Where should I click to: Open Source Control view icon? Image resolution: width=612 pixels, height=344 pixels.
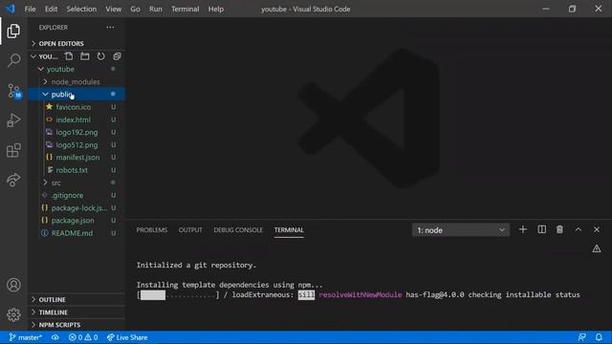[14, 91]
